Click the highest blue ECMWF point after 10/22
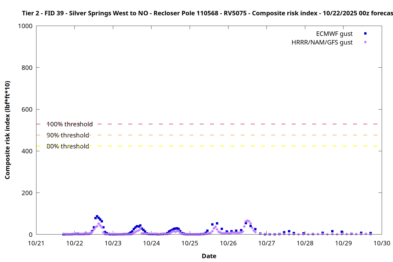 (97, 216)
